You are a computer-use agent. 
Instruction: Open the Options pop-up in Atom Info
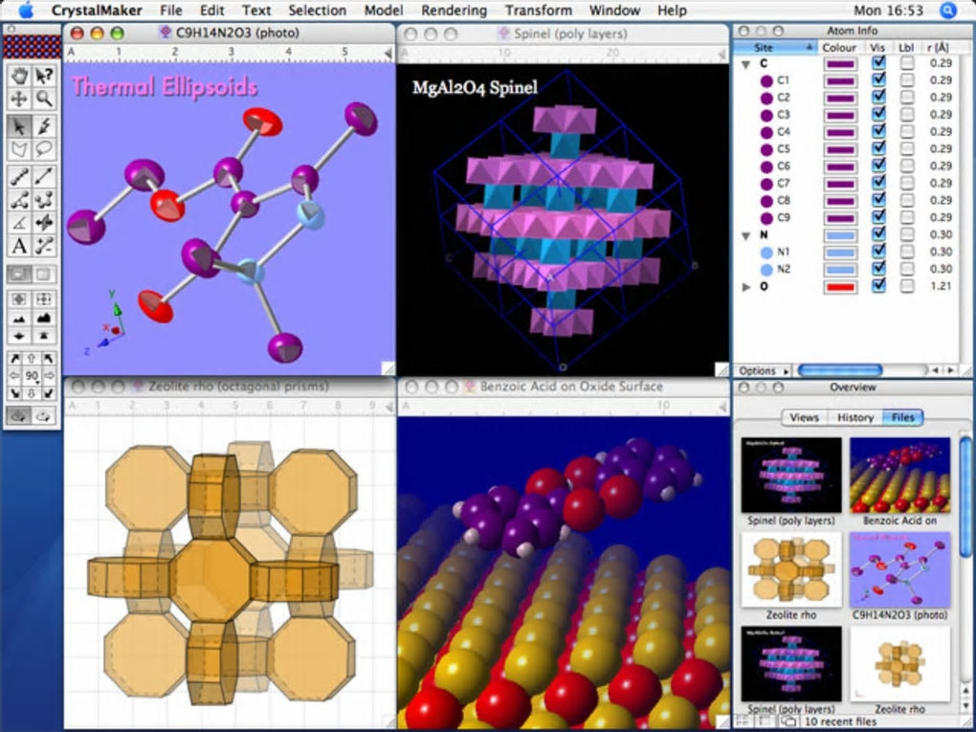tap(763, 371)
